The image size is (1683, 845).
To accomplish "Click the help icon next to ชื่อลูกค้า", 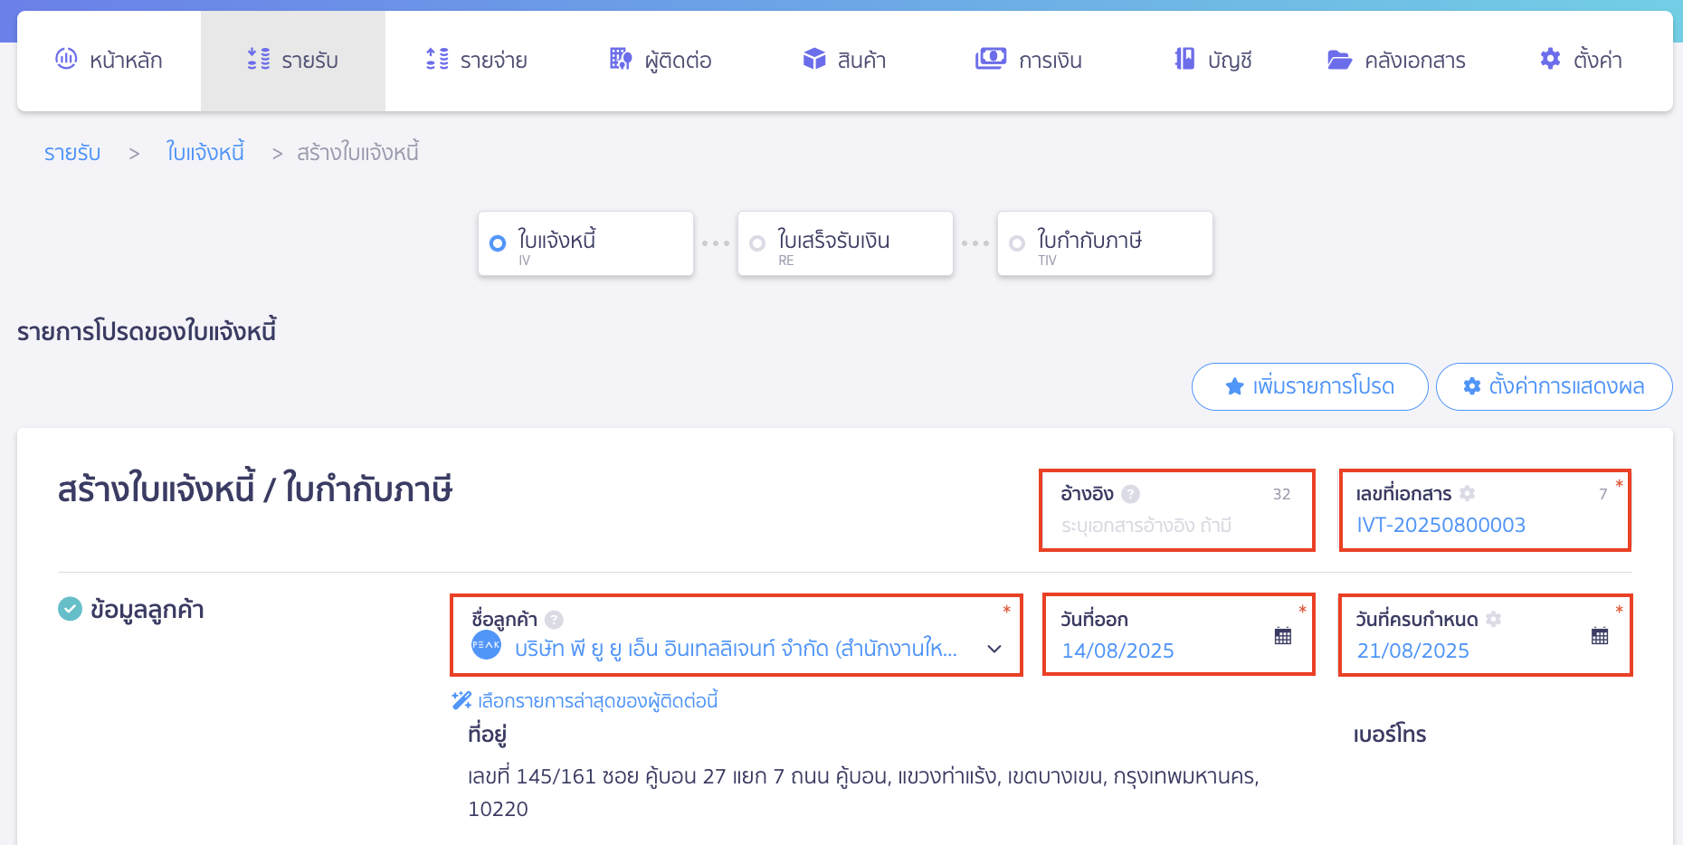I will tap(555, 619).
